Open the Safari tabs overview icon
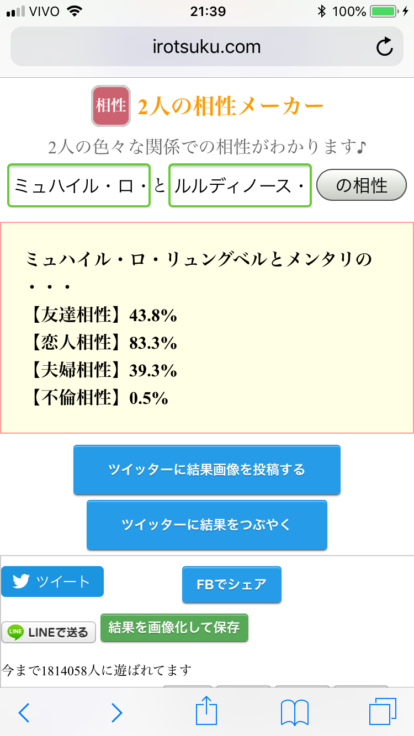The width and height of the screenshot is (414, 736). [x=381, y=712]
